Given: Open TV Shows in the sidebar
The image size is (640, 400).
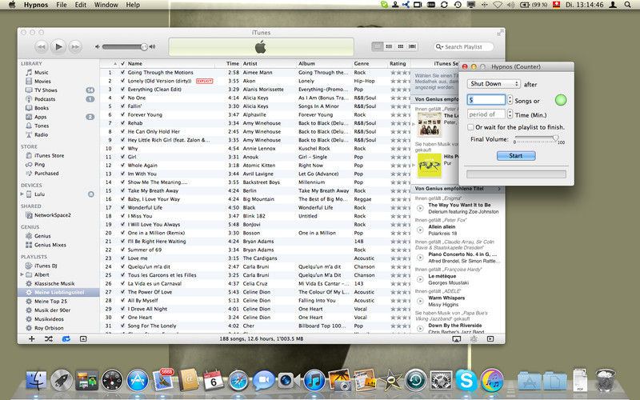Looking at the screenshot, I should coord(46,90).
